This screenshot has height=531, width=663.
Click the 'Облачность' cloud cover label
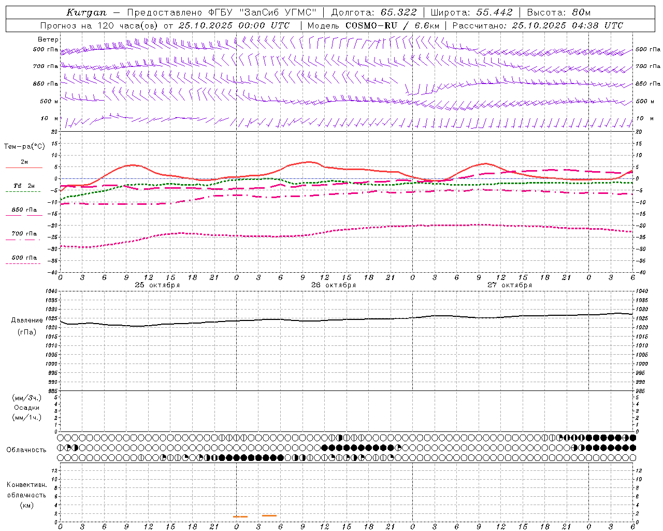[26, 450]
